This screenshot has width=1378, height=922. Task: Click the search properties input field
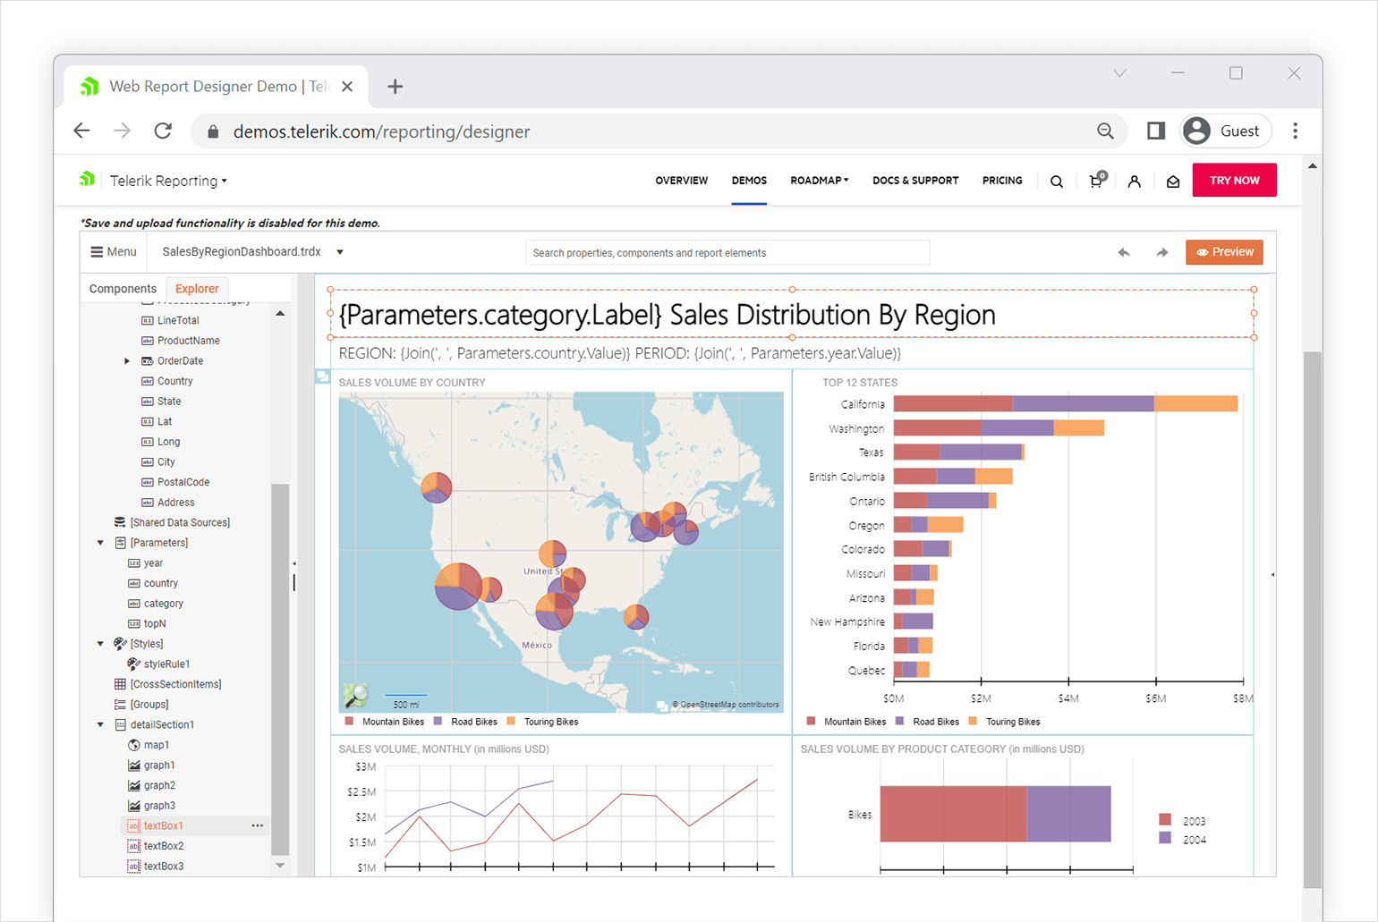point(727,252)
